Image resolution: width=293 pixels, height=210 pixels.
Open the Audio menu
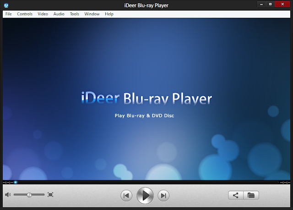pos(59,14)
